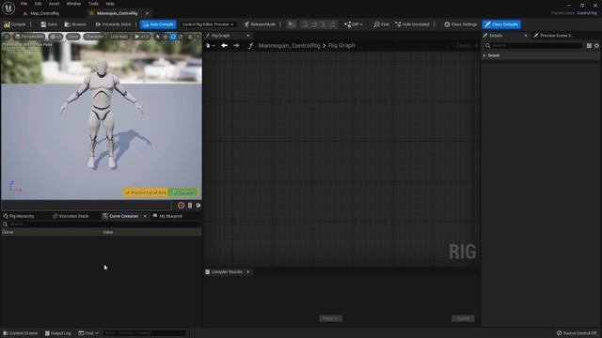Open the Lit view mode dropdown
602x338 pixels.
coord(56,37)
